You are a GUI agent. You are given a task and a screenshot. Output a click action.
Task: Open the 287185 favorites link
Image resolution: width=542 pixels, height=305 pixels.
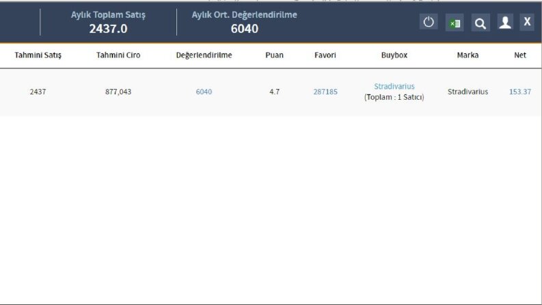coord(325,92)
